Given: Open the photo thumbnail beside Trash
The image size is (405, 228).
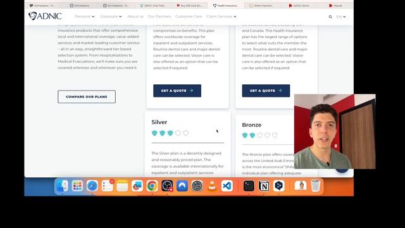Looking at the screenshot, I should coord(301,186).
